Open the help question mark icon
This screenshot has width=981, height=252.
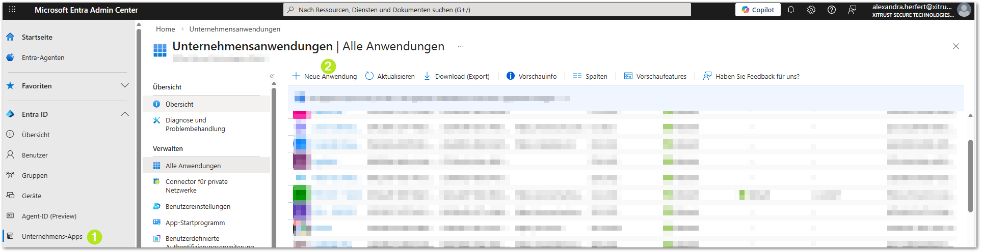coord(832,10)
